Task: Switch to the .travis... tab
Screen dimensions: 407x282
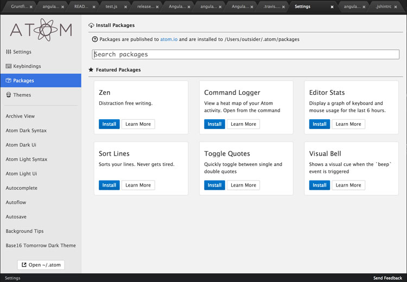Action: tap(271, 7)
